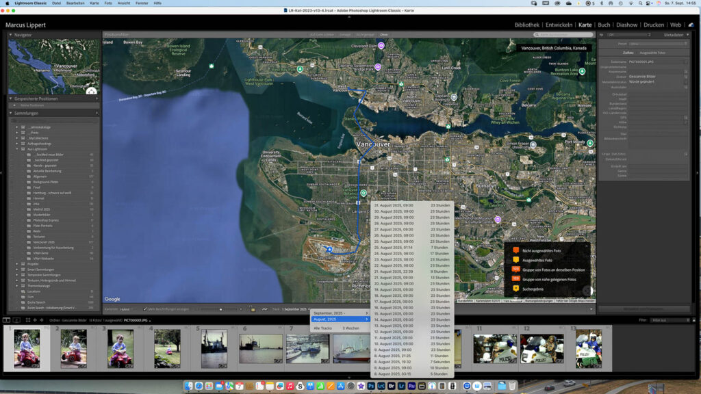Open the Kartenstil Hybrid dropdown
701x394 pixels.
(127, 309)
